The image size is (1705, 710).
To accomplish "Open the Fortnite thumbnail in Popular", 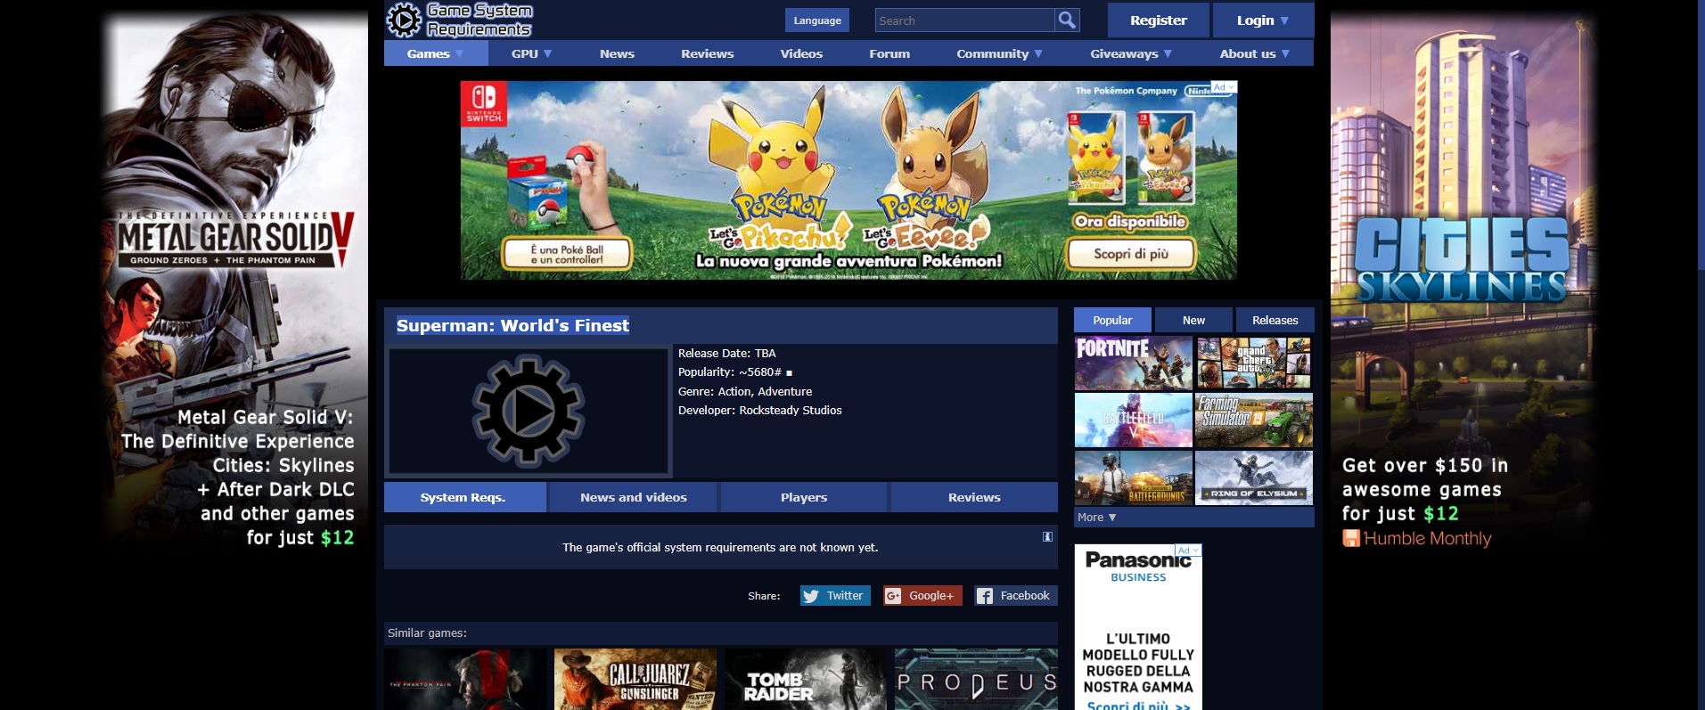I will coord(1133,363).
